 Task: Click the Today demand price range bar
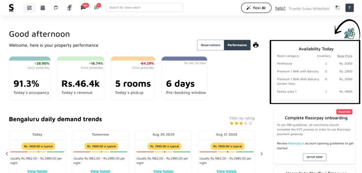coord(37,152)
